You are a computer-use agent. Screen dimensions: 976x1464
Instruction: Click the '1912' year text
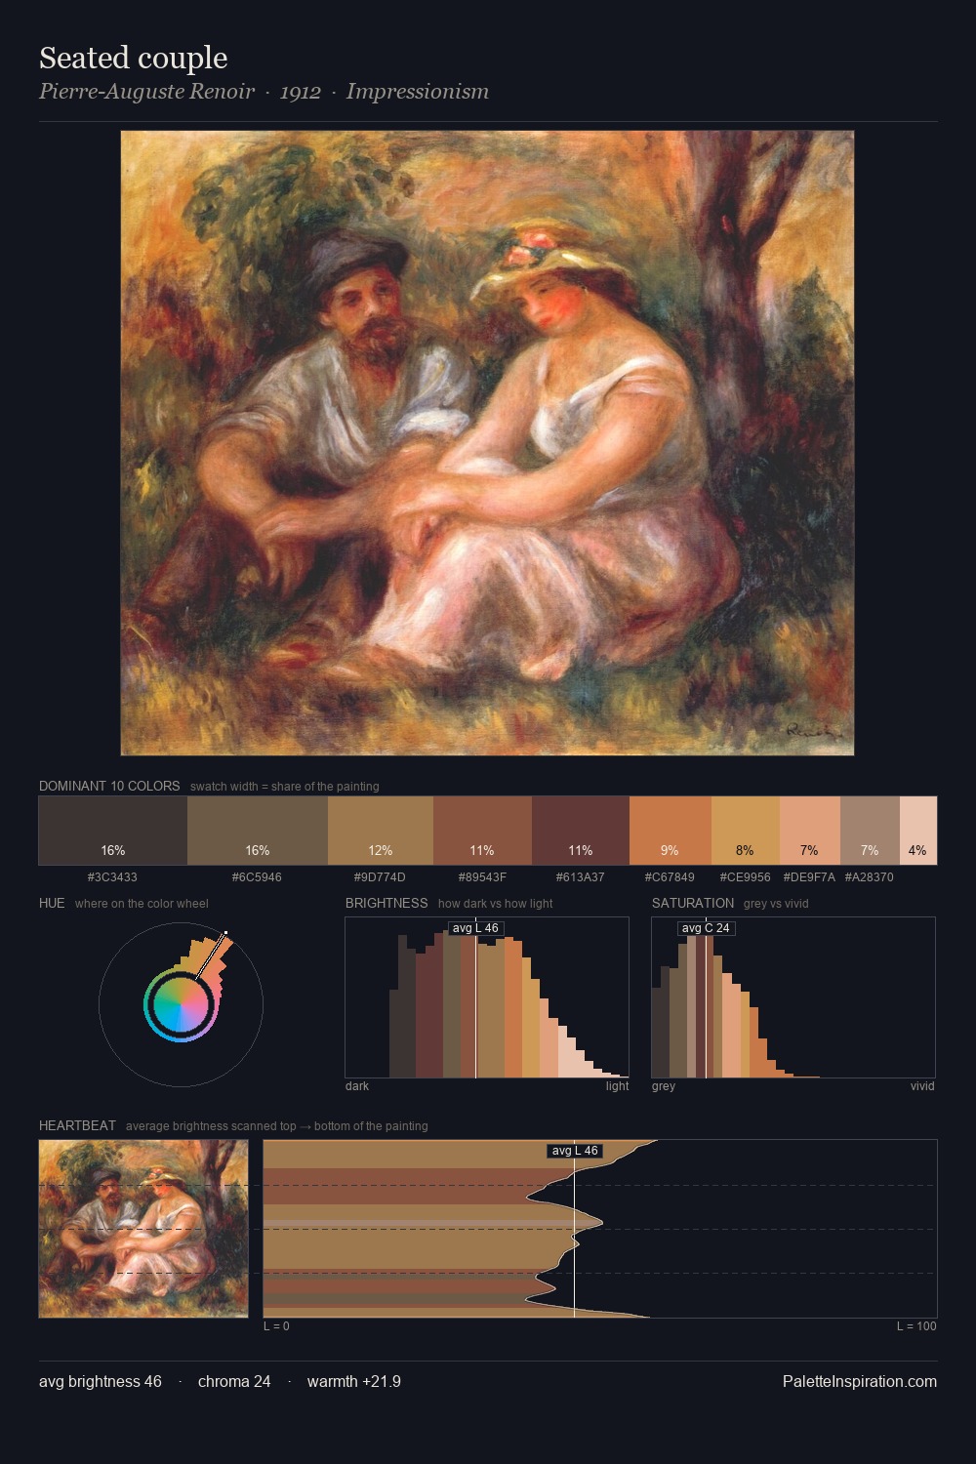301,92
